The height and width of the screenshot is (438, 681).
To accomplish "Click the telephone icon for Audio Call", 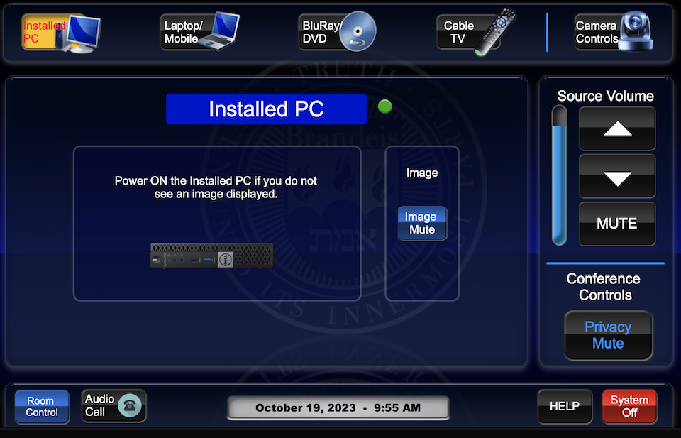I will (132, 405).
